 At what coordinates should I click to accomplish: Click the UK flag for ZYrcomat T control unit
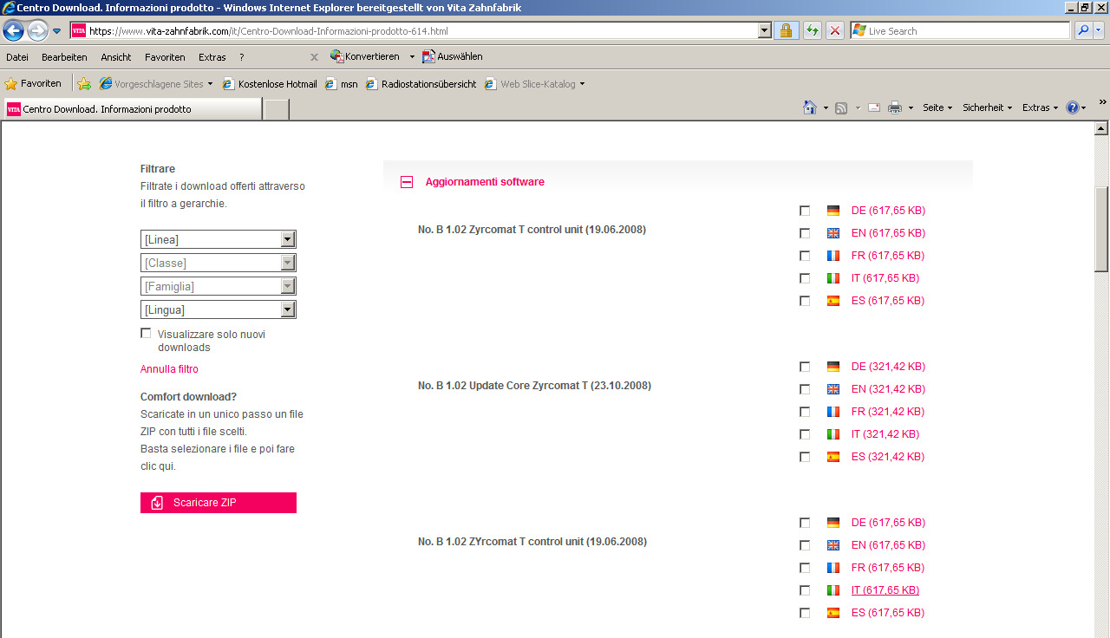tap(833, 545)
